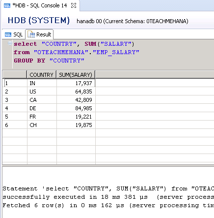Click the 'successfully executed' log line
Viewport: 214px width, 218px height.
(x=108, y=197)
